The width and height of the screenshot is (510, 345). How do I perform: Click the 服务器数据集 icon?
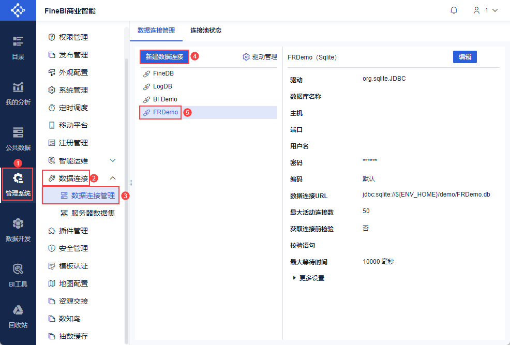coord(64,213)
